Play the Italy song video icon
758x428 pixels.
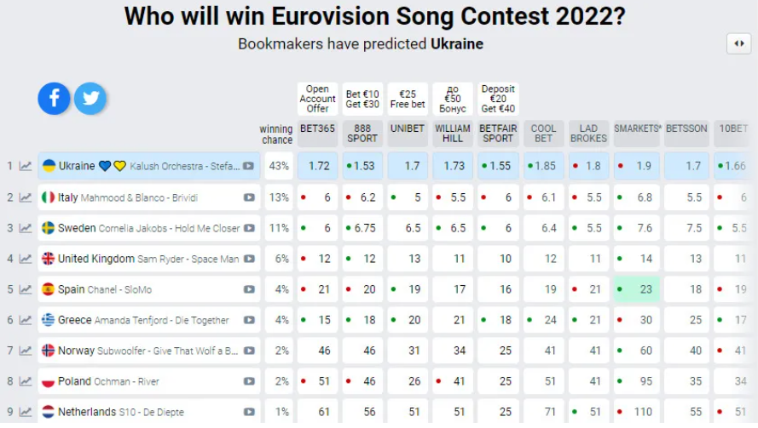tap(249, 198)
